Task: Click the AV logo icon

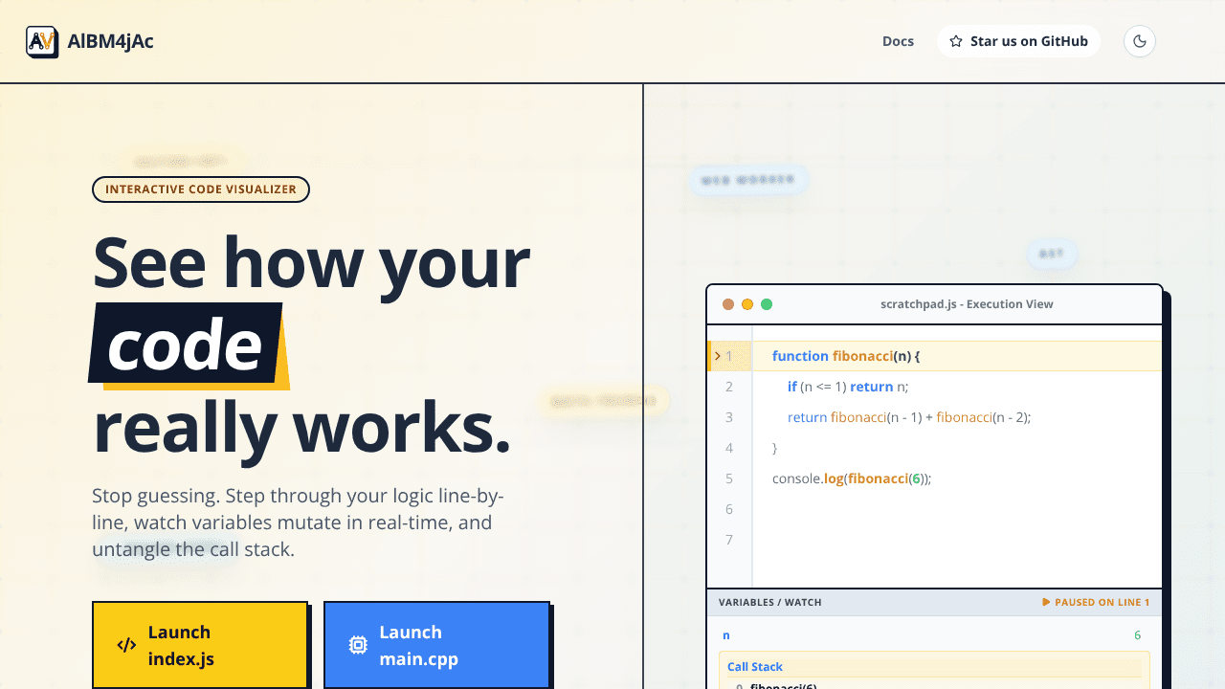Action: (x=42, y=41)
